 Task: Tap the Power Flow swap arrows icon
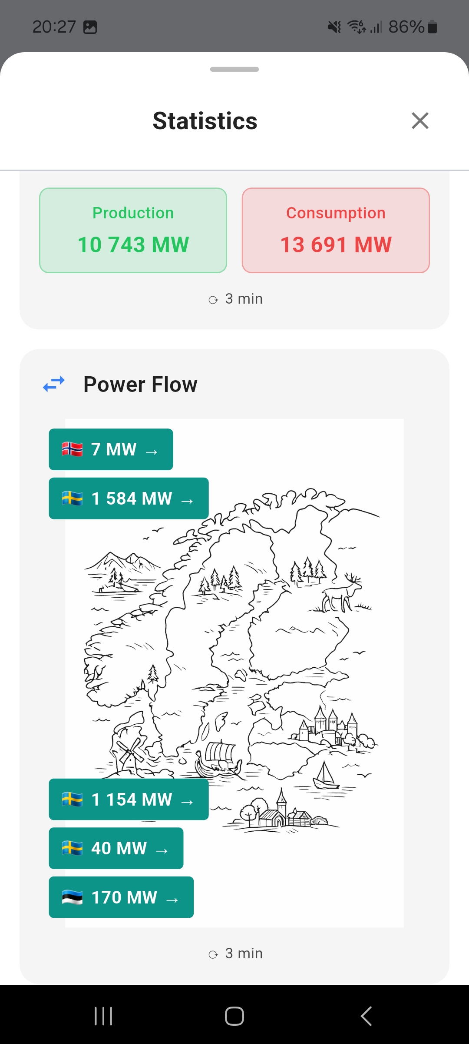point(54,384)
